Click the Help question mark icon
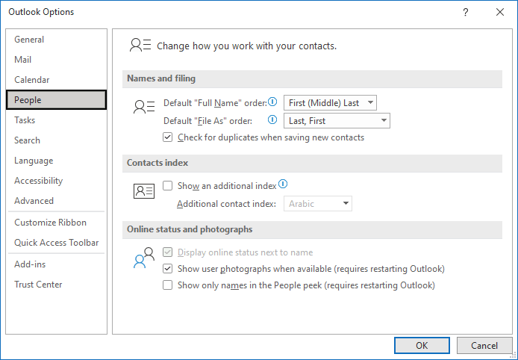The image size is (518, 360). [466, 12]
